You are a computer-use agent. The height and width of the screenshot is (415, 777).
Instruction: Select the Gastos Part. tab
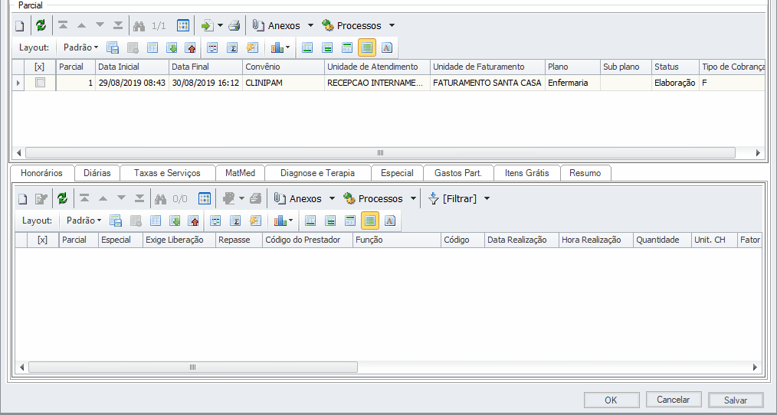(458, 173)
